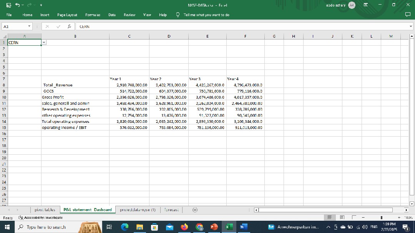Expand the Name Box dropdown

[30, 27]
